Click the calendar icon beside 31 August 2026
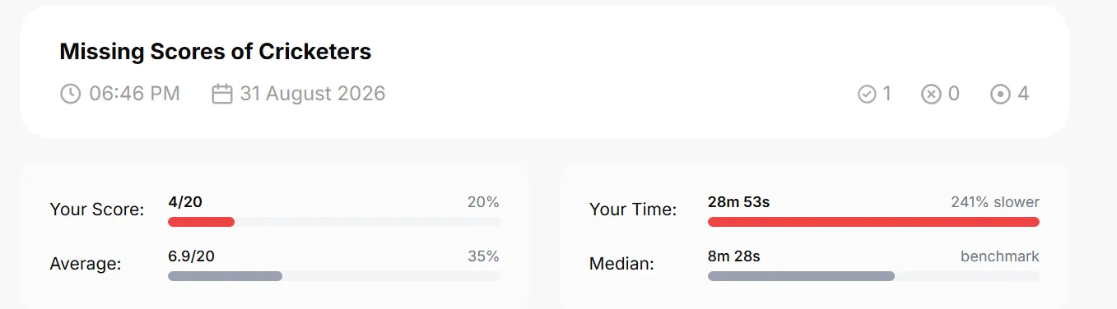 [222, 94]
